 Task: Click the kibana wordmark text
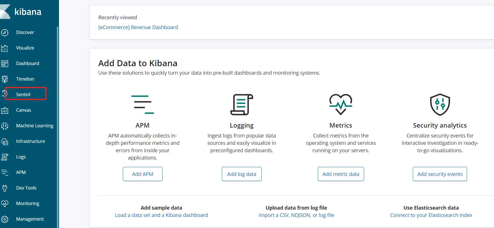(28, 12)
